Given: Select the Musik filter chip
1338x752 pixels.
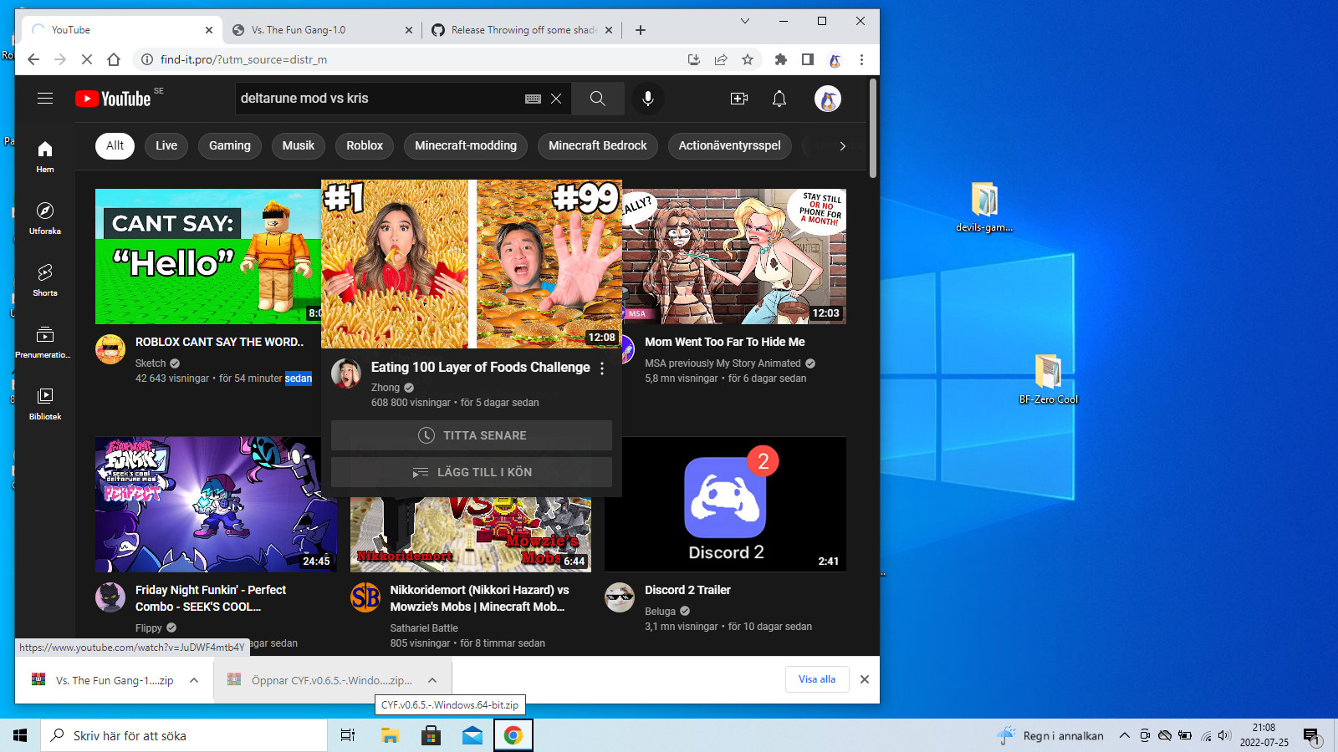Looking at the screenshot, I should (299, 145).
